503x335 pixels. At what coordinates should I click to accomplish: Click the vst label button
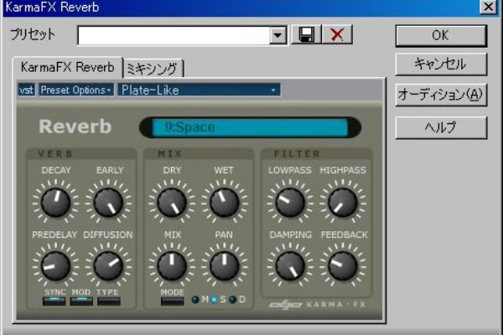(x=26, y=90)
